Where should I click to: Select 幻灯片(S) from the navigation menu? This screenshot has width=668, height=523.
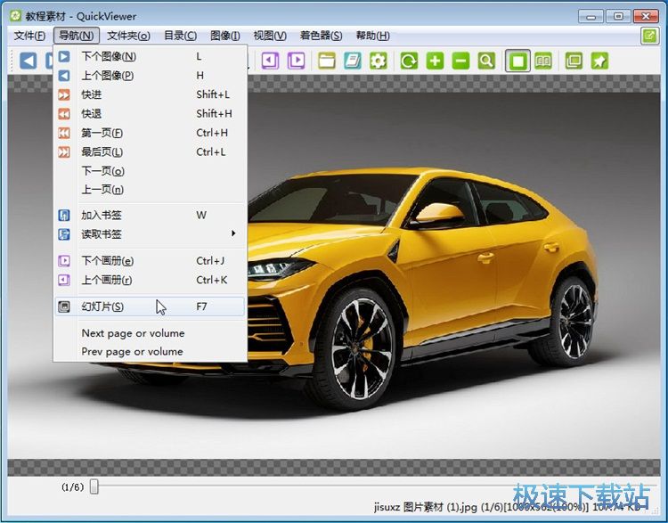point(102,306)
